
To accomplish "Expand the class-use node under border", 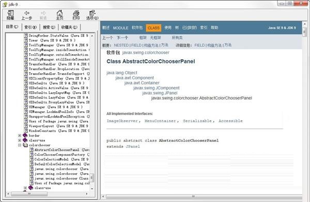I will click(x=20, y=140).
